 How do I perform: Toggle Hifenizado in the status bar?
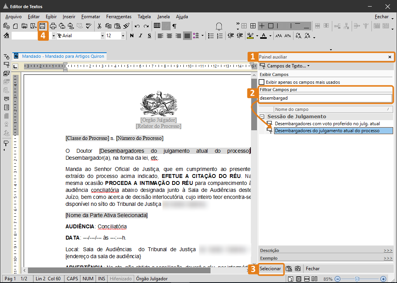[121, 279]
